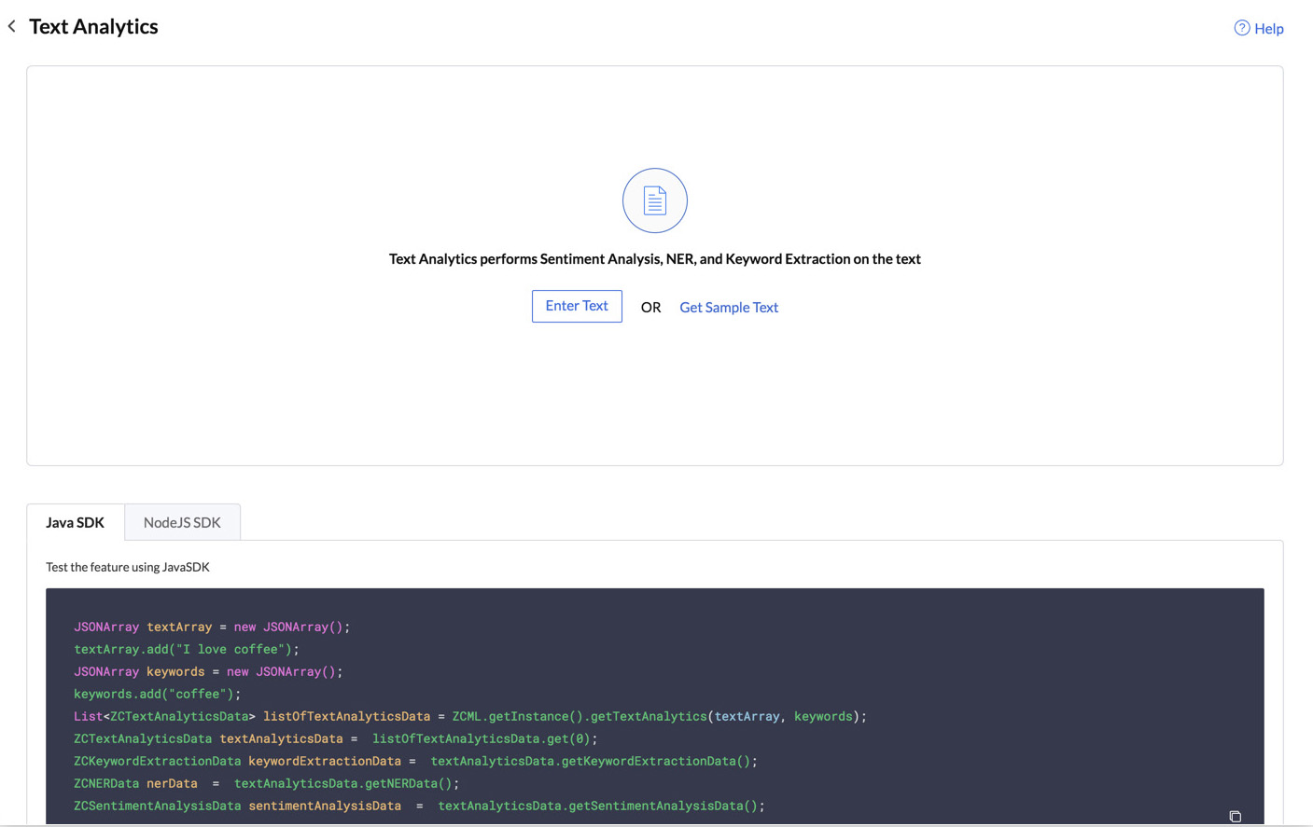The width and height of the screenshot is (1313, 827).
Task: Click the line reading textArray.add("I love coffee")
Action: [186, 649]
